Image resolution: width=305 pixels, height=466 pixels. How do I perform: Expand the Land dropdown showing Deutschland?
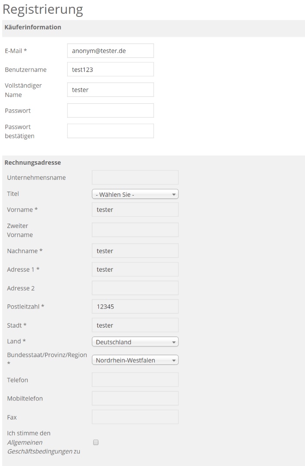[135, 342]
